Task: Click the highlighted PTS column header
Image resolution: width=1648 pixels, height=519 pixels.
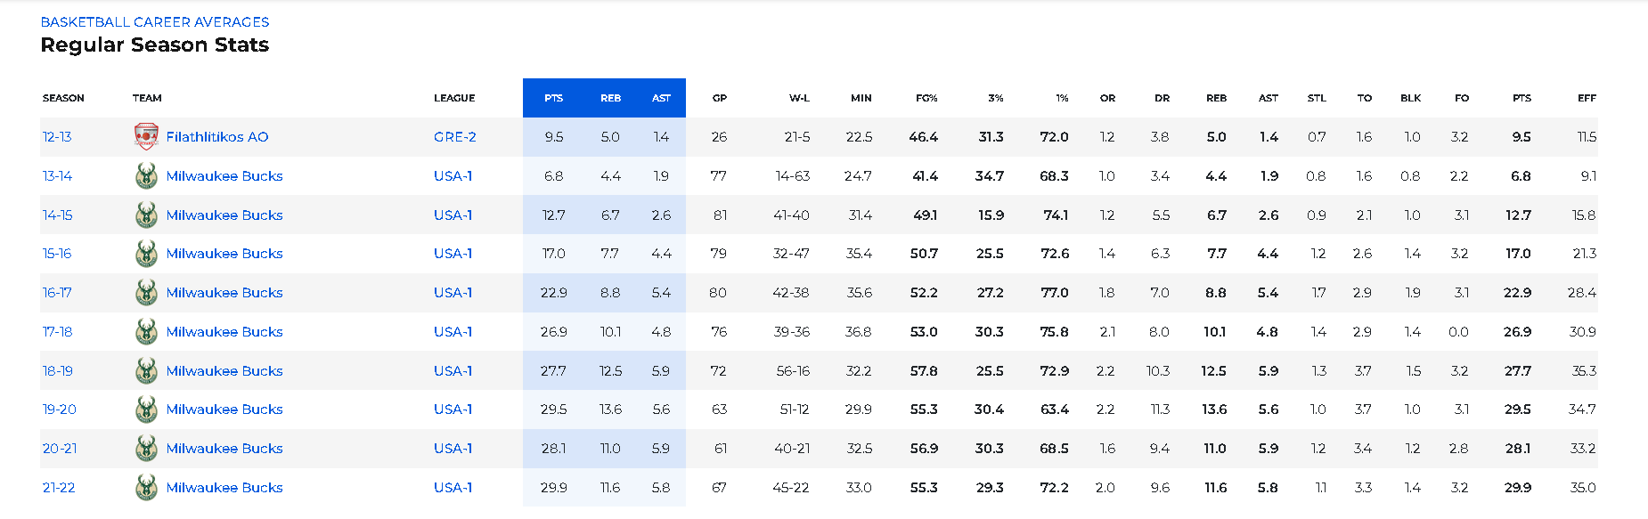Action: pos(553,98)
